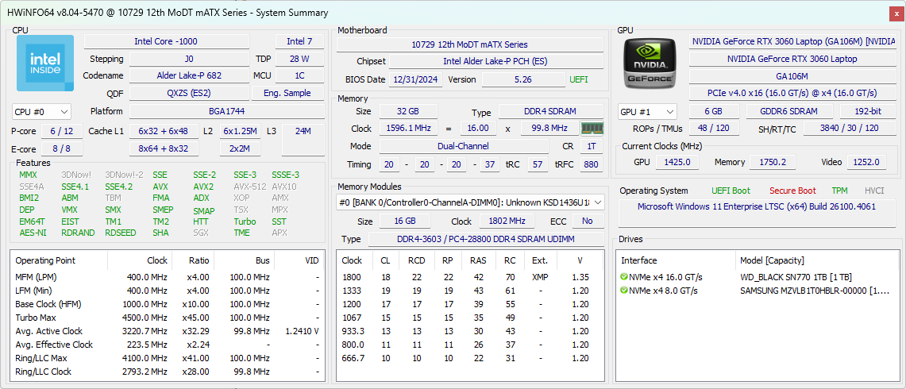Click the UEFI Boot status label

point(730,191)
